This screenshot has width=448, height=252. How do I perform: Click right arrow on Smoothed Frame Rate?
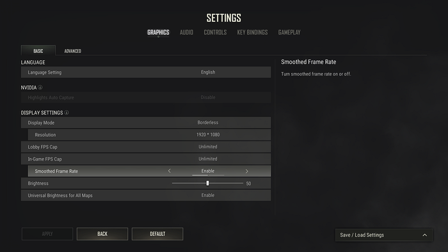coord(247,171)
